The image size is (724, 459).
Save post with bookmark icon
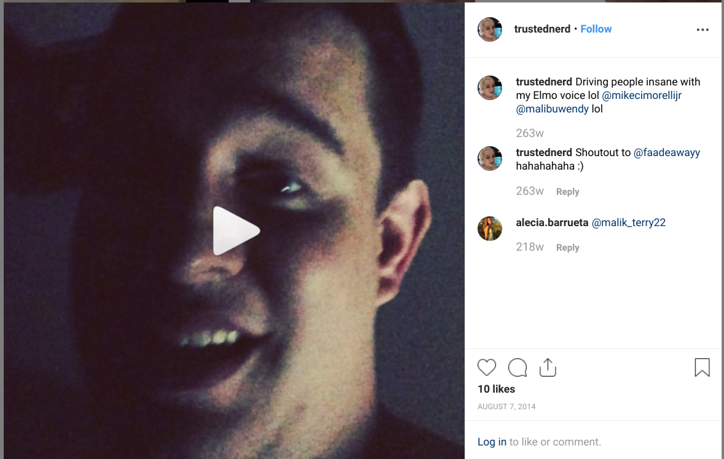click(x=702, y=367)
